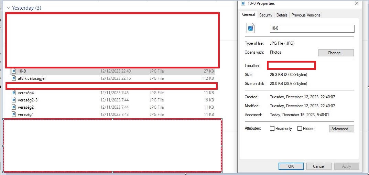Viewport: 369px width, 175px height.
Task: Switch to the Security tab
Action: click(266, 15)
